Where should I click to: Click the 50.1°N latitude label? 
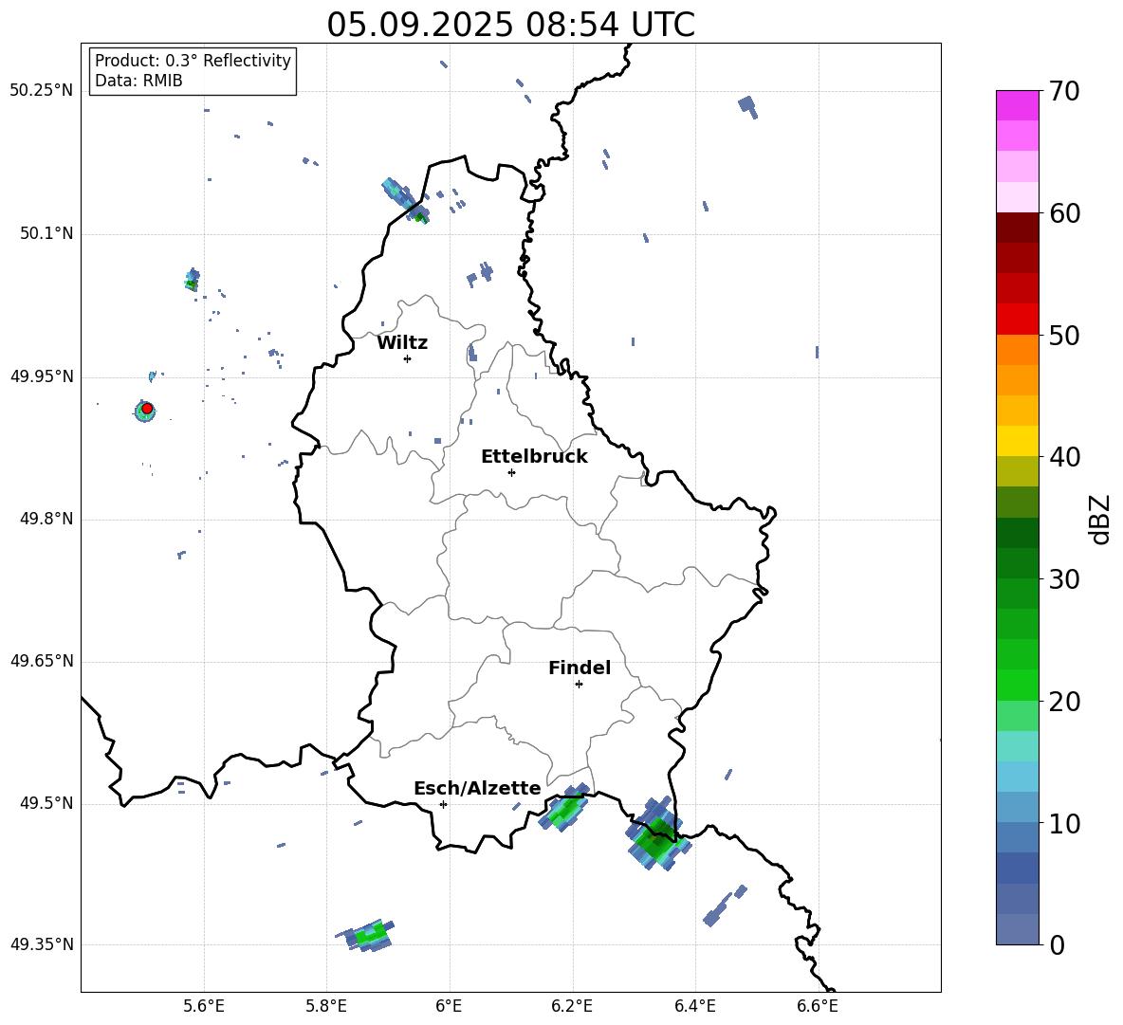point(46,233)
